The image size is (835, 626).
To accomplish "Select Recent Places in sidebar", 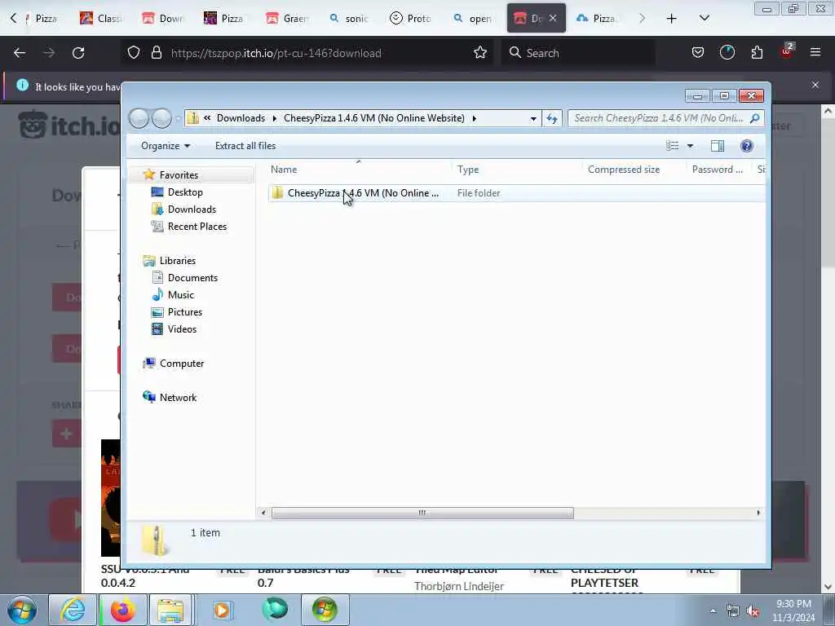I will (197, 227).
